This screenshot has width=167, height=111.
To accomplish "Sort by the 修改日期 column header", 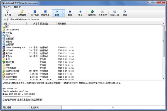I will tap(66, 24).
